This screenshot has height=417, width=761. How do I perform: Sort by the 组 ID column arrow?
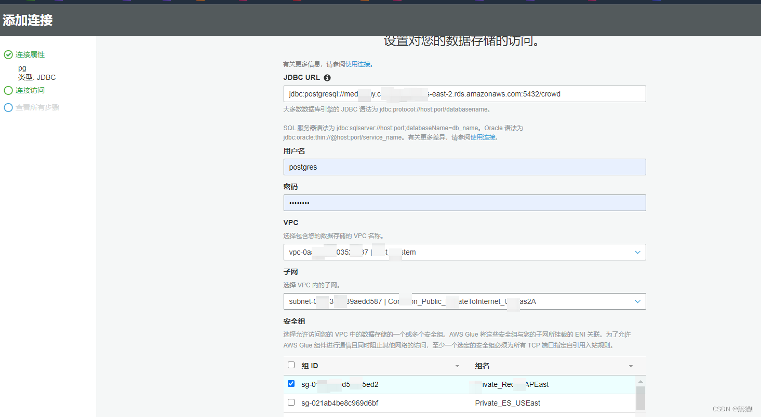tap(458, 366)
